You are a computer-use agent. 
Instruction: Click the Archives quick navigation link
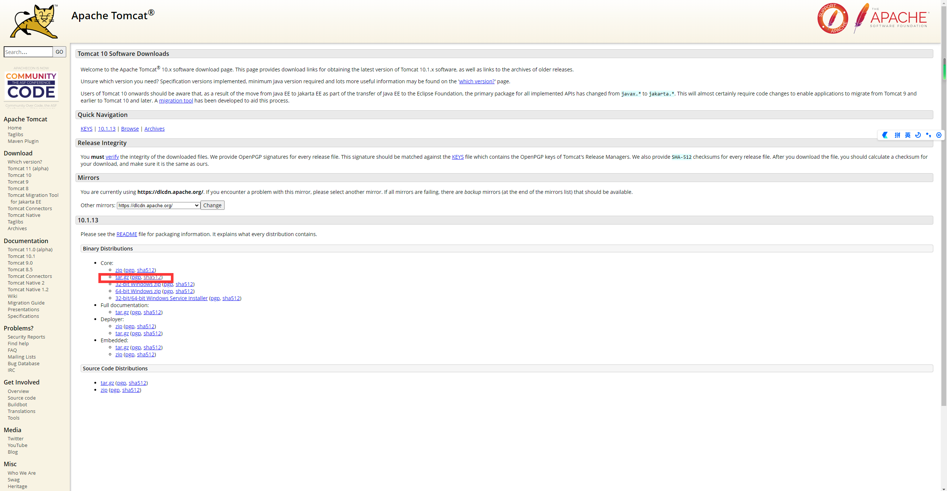coord(154,129)
